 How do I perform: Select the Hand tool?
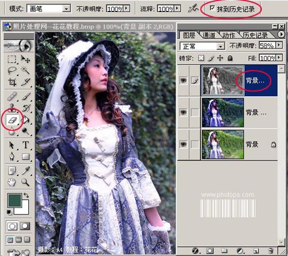[12, 182]
